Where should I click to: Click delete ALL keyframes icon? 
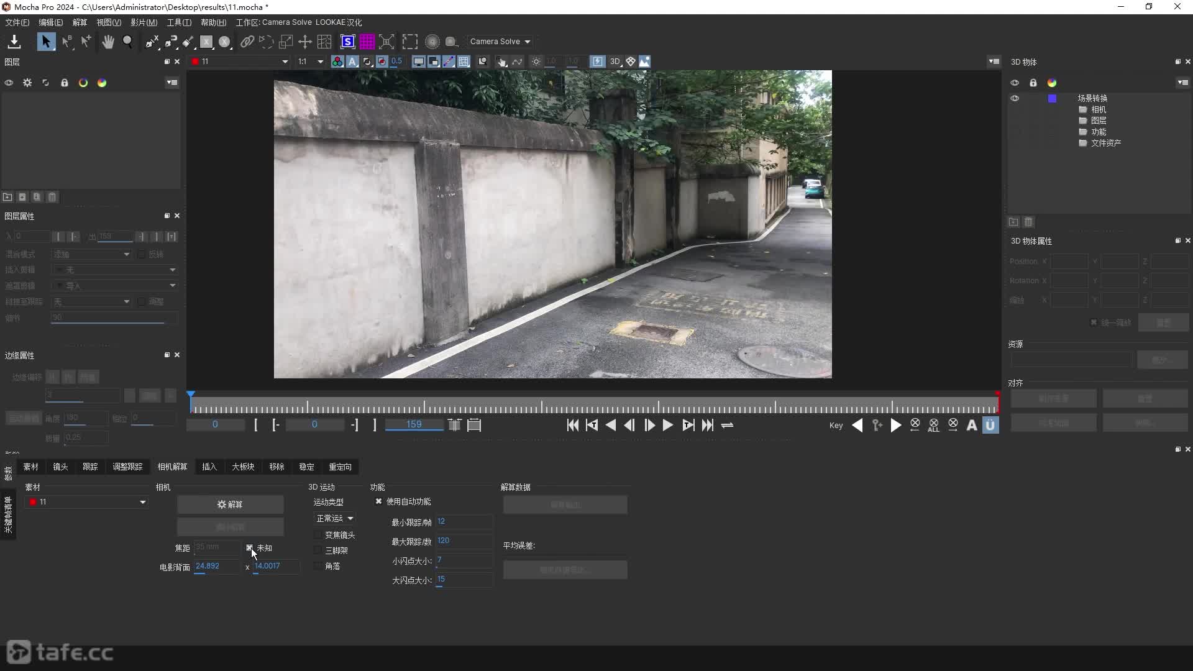coord(934,425)
